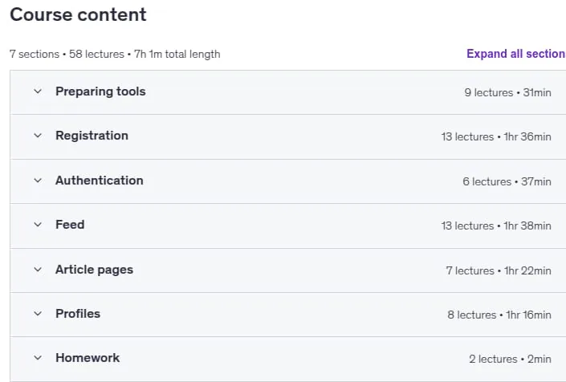Open the Registration section title
Screen dimensions: 566x382
point(92,136)
